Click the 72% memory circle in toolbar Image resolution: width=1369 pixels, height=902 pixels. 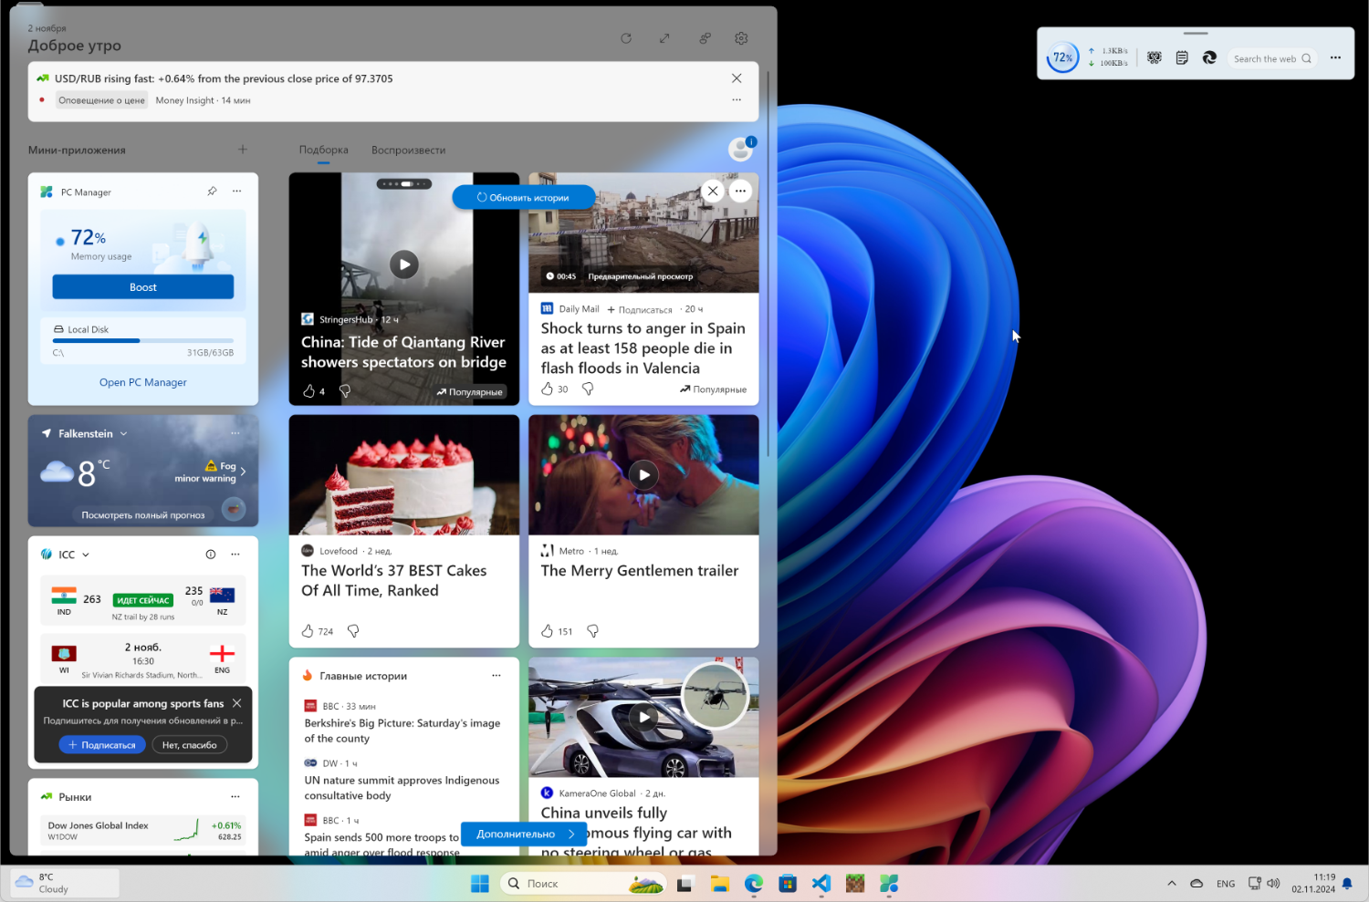[x=1063, y=57]
